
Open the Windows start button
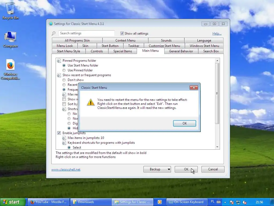click(x=13, y=202)
